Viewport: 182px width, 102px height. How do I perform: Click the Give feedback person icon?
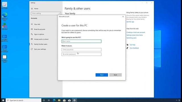point(127,48)
